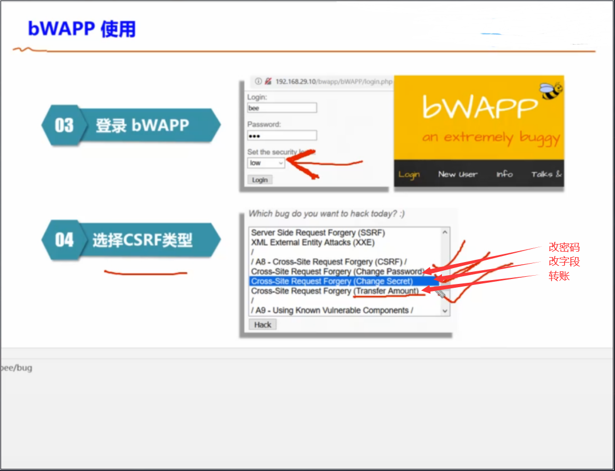Open the Login tab in bWAPP menu
This screenshot has height=471, width=615.
409,175
